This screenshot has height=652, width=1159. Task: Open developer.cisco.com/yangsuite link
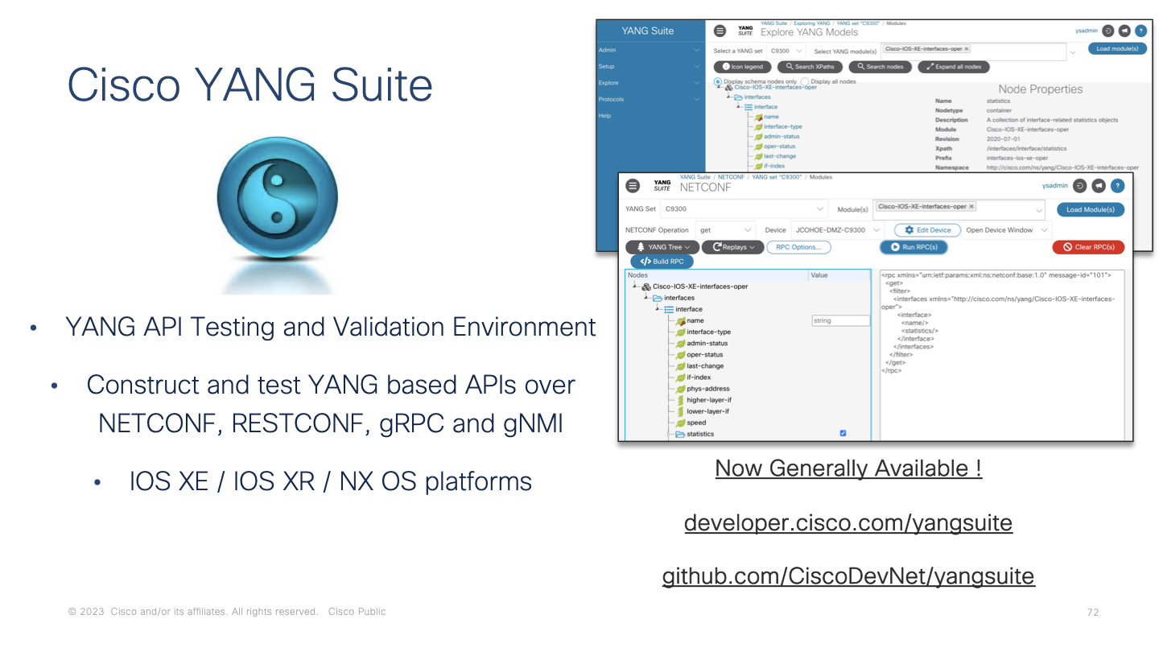click(x=848, y=523)
